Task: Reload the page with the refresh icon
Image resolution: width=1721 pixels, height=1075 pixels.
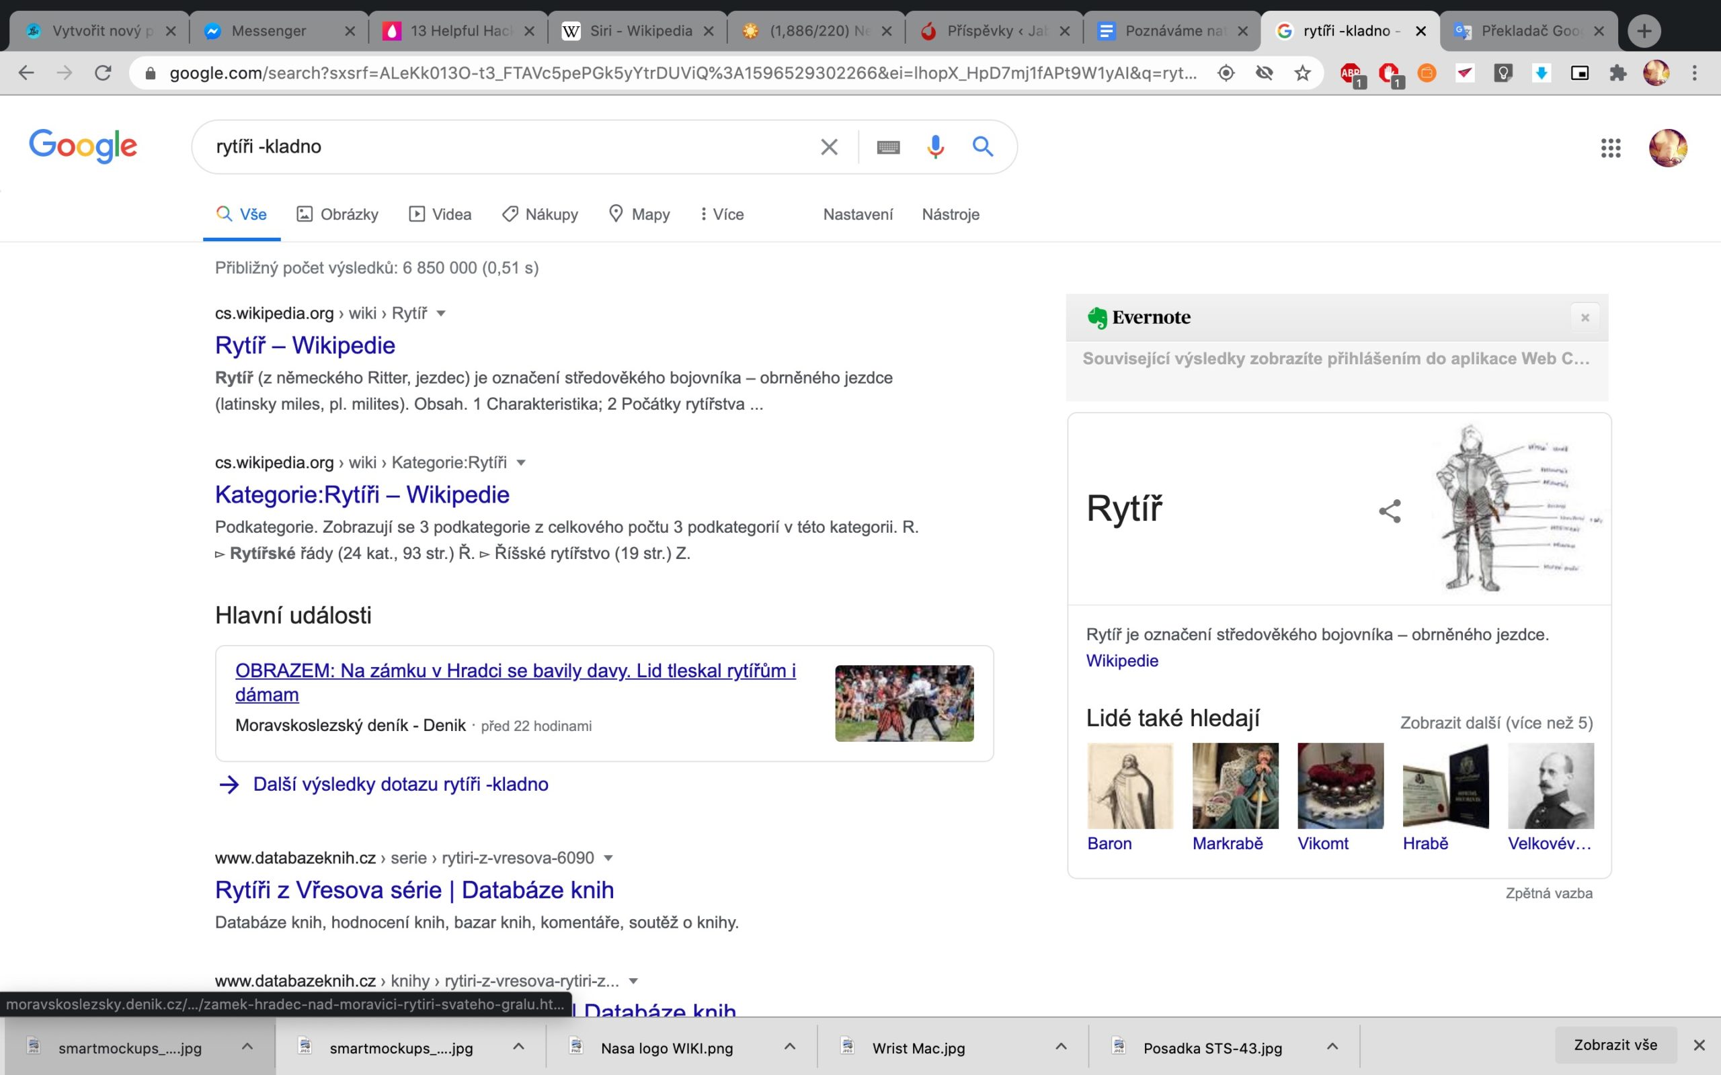Action: tap(102, 73)
